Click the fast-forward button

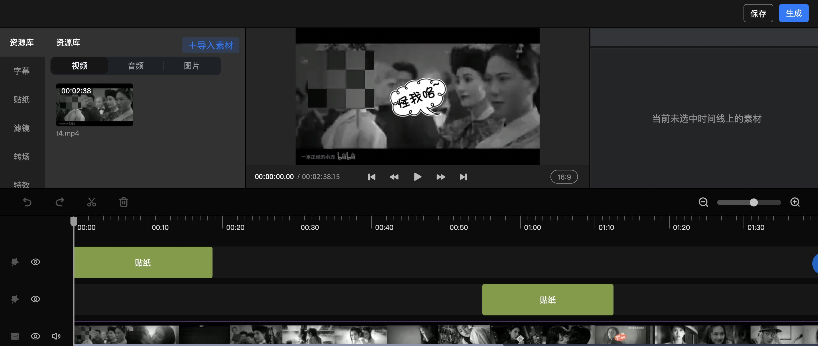[x=441, y=177]
